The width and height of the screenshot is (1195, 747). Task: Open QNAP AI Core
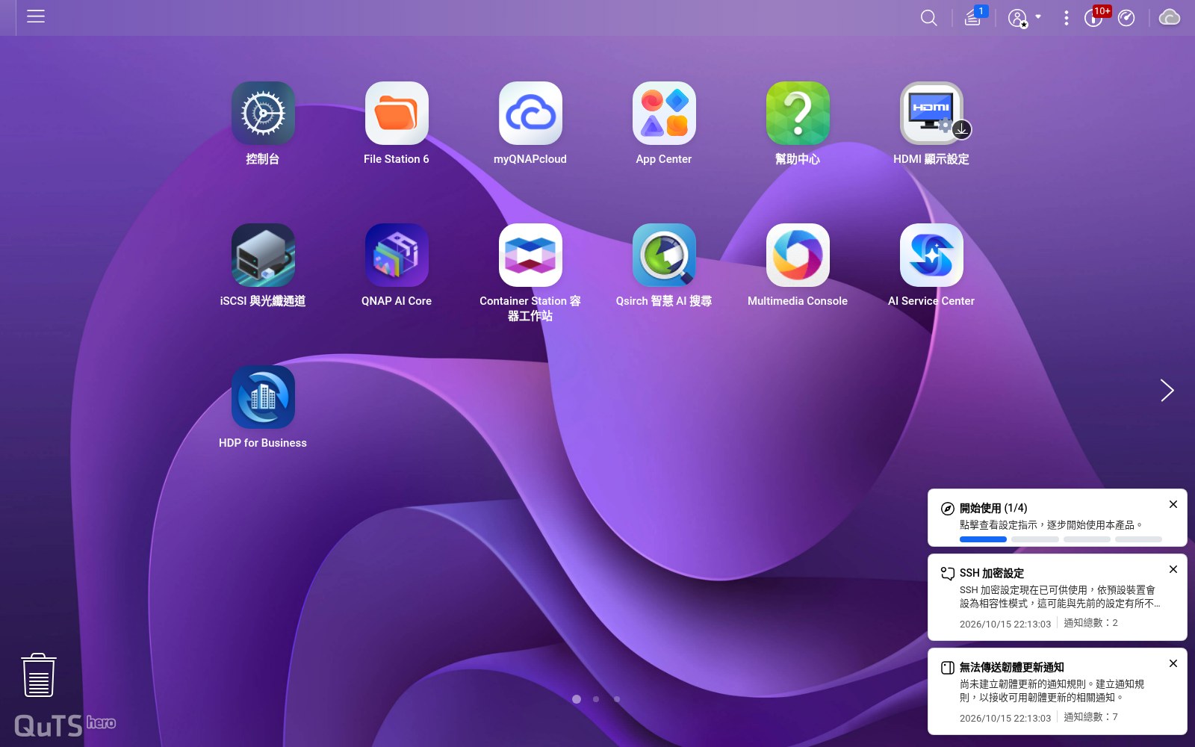[397, 255]
